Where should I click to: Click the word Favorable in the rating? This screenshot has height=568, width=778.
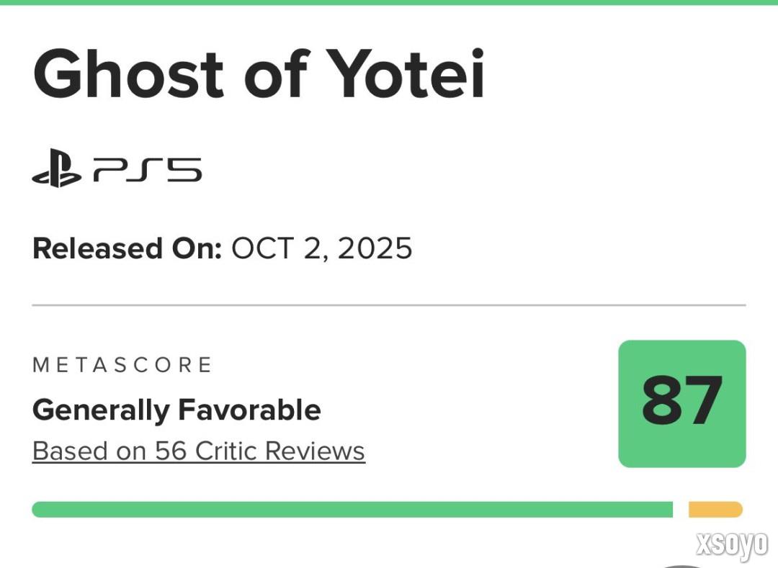tap(249, 410)
